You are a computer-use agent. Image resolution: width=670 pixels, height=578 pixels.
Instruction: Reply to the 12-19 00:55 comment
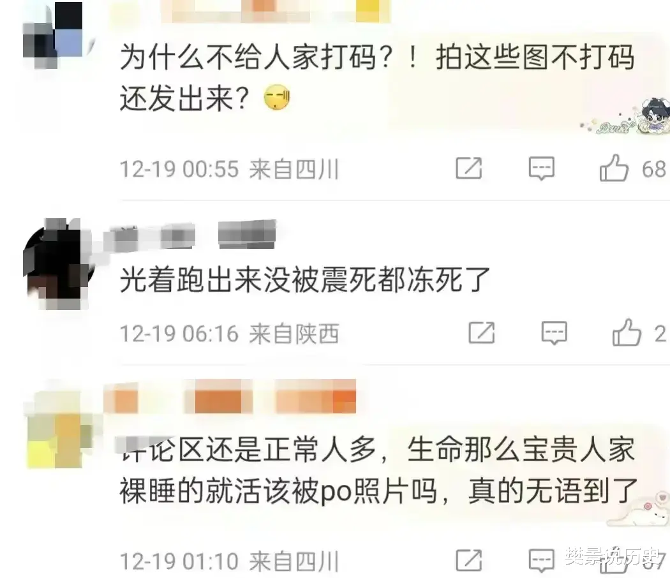(x=541, y=168)
